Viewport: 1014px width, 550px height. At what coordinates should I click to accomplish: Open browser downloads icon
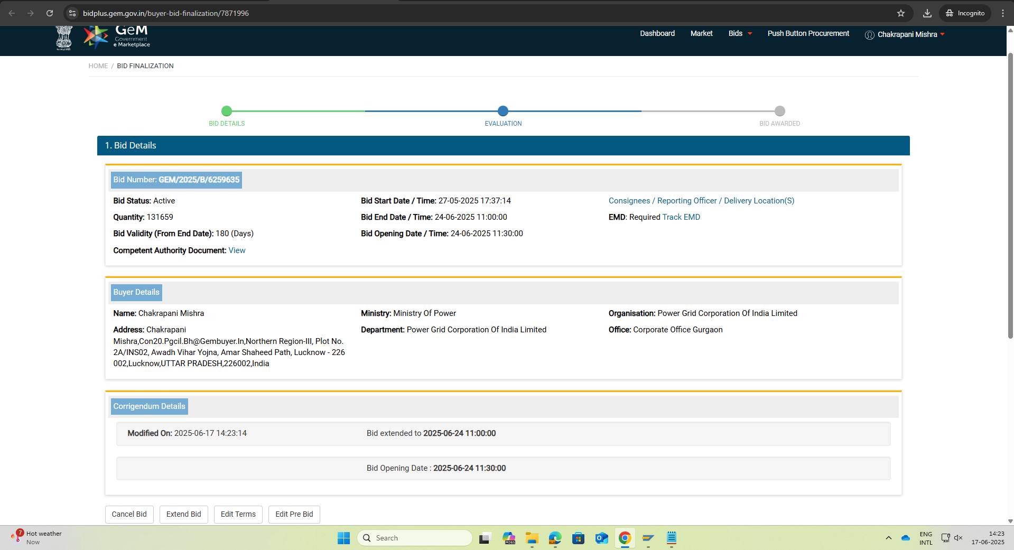tap(927, 13)
